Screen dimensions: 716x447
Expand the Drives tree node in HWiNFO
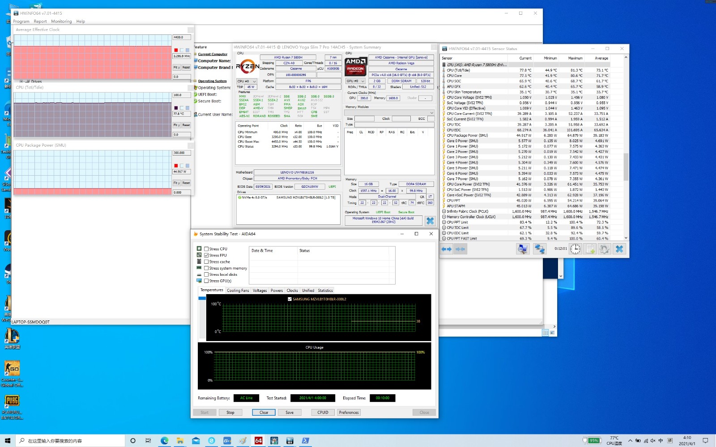(x=21, y=82)
